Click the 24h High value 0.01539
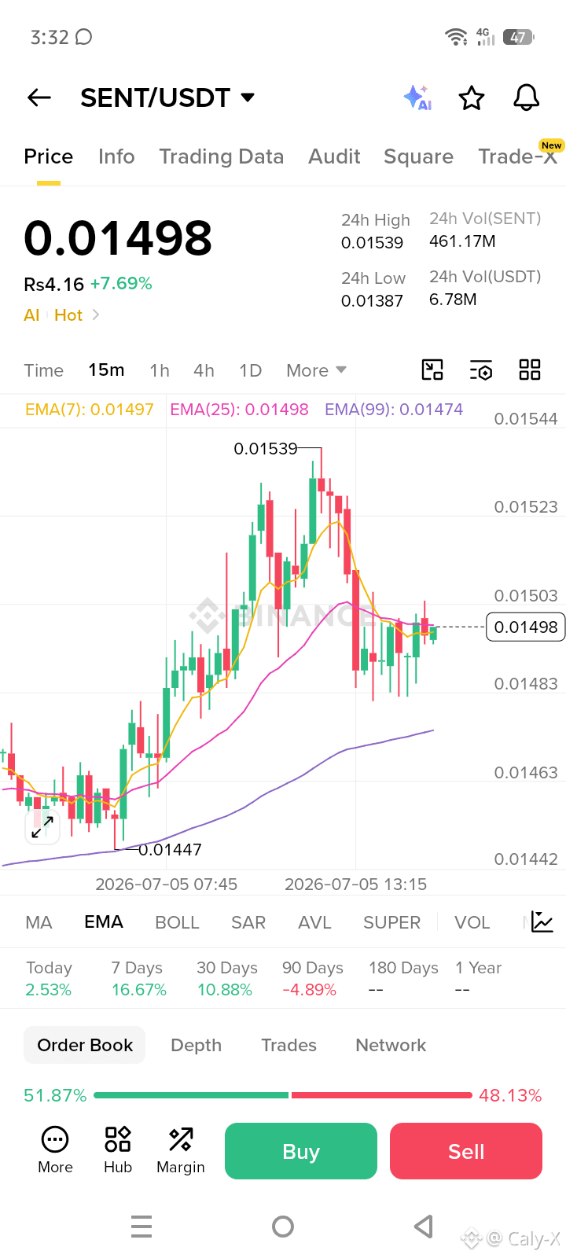This screenshot has width=566, height=1258. pos(373,243)
